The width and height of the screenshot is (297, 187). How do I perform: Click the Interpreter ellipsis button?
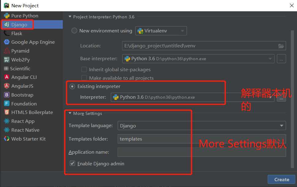click(281, 98)
